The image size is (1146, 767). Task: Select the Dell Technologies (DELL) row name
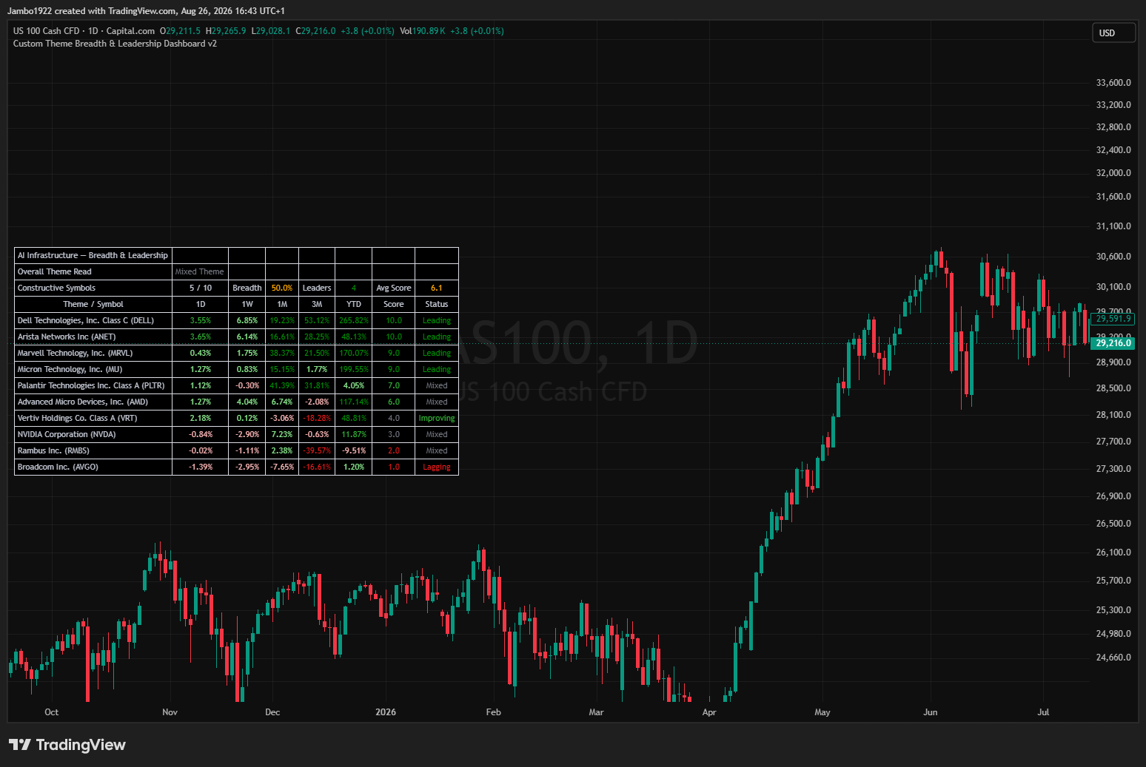click(86, 320)
